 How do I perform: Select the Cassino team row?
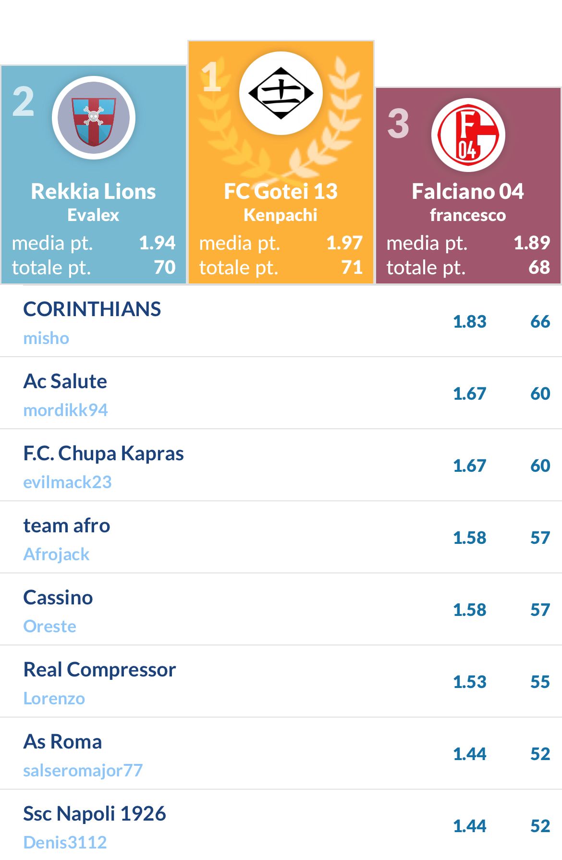(x=281, y=609)
